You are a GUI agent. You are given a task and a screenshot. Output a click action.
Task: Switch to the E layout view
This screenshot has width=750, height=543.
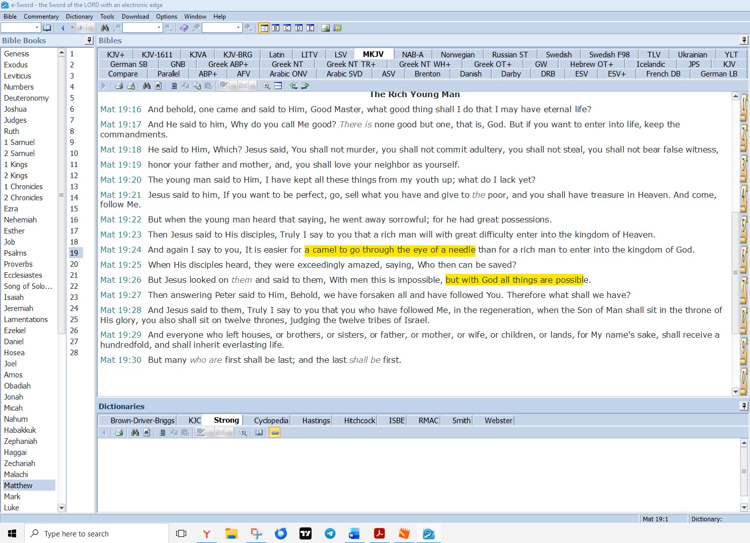point(311,28)
